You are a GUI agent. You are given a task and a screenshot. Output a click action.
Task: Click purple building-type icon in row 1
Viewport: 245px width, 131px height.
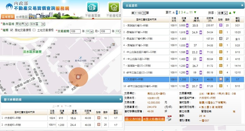(x=220, y=25)
